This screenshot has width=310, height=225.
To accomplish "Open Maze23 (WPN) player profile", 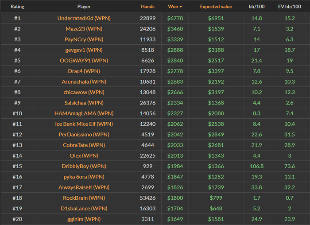I will pyautogui.click(x=84, y=29).
